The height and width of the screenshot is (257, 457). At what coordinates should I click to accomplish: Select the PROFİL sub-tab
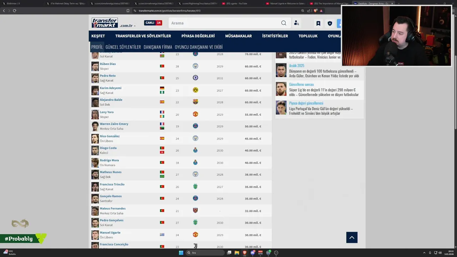(x=97, y=47)
